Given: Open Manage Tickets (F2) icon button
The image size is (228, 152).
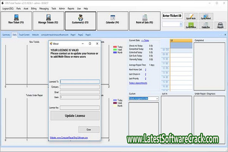Looking at the screenshot, I should coord(48,21).
